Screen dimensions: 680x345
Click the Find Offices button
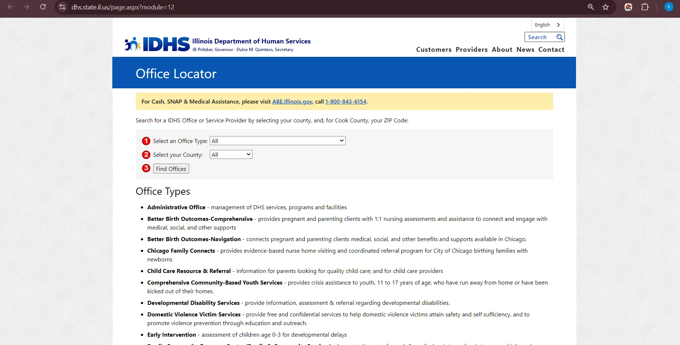click(171, 169)
